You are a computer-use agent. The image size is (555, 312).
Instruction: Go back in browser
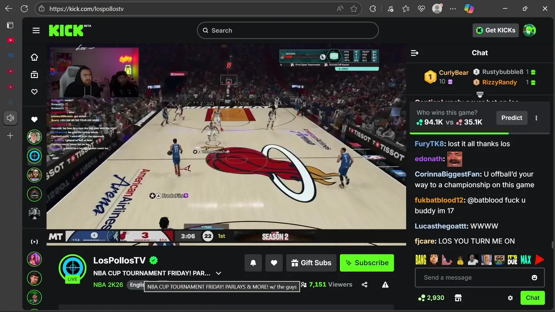click(9, 9)
